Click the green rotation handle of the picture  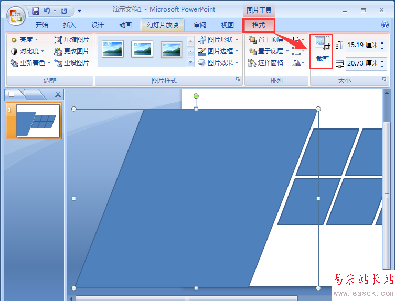pos(196,96)
